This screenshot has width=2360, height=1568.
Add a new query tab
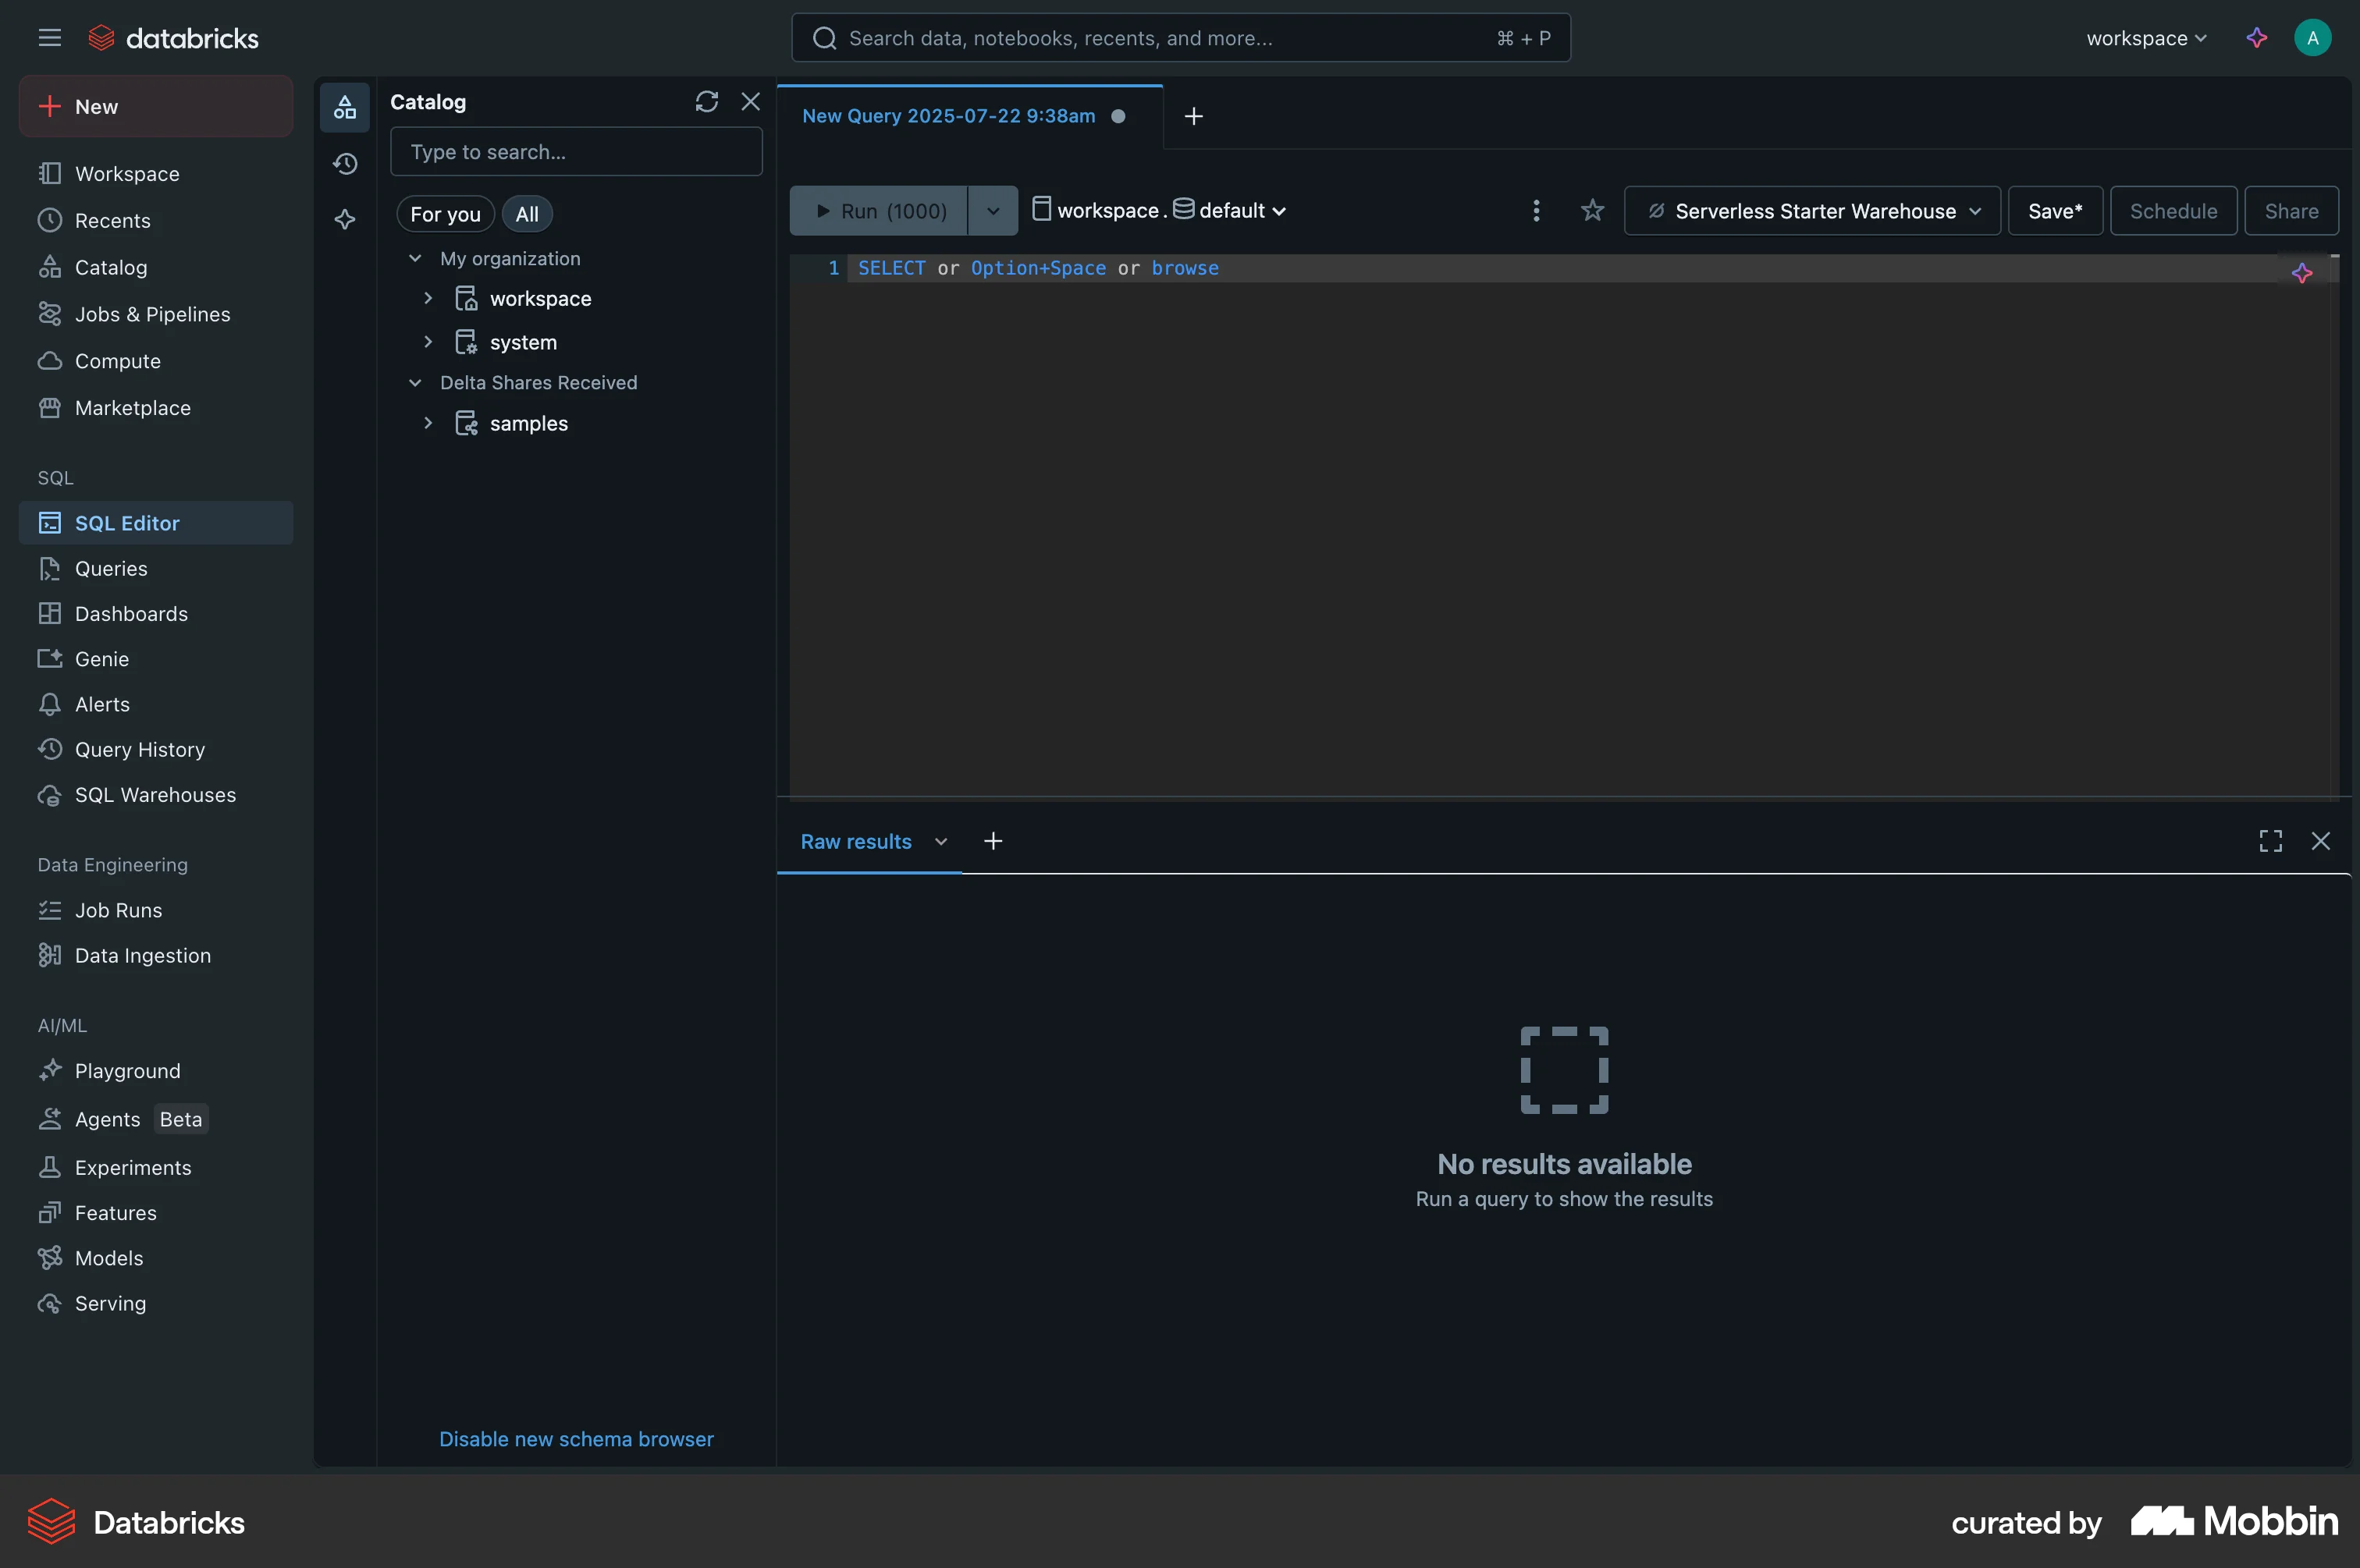[1193, 116]
